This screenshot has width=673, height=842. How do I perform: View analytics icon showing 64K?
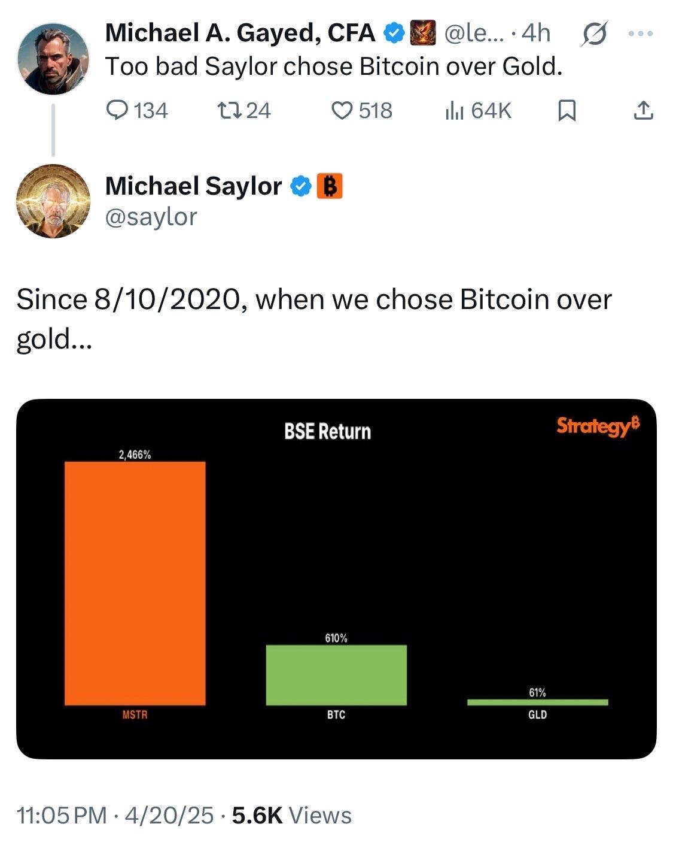[x=455, y=110]
